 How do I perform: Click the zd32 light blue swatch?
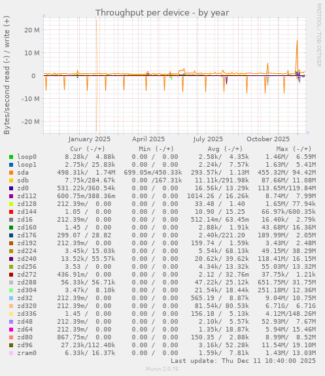11,298
